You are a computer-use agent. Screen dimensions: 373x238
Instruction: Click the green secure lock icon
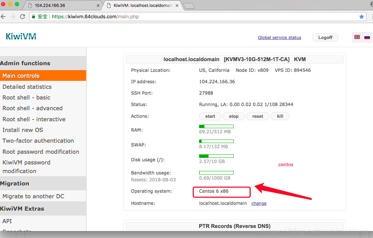34,17
